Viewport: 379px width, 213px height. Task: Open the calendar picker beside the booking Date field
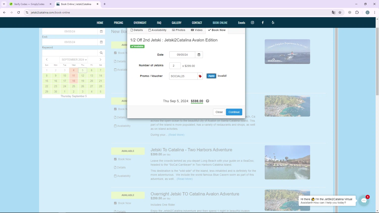coord(199,55)
